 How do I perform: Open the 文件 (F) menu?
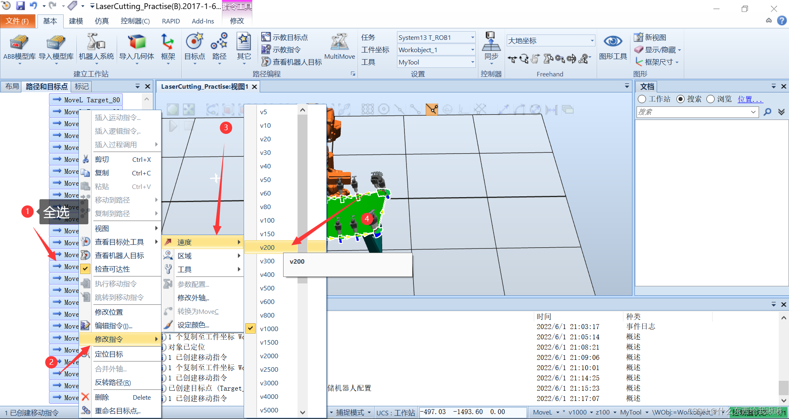click(17, 21)
